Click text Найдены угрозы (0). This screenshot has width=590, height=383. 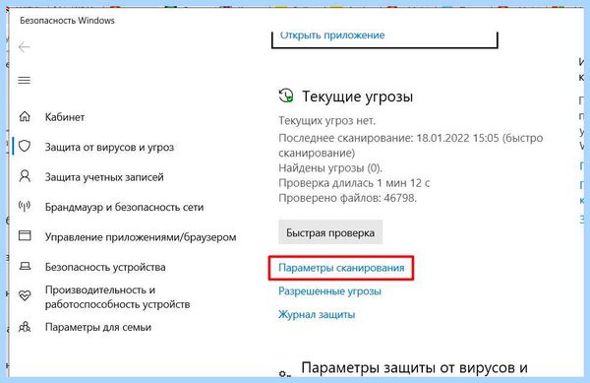(330, 168)
